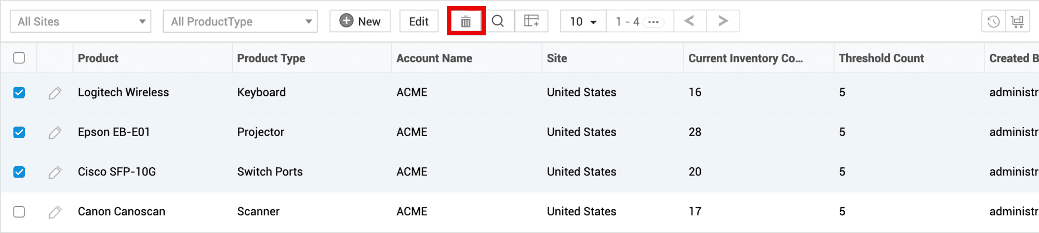Click inventory count 16 cell

point(695,92)
